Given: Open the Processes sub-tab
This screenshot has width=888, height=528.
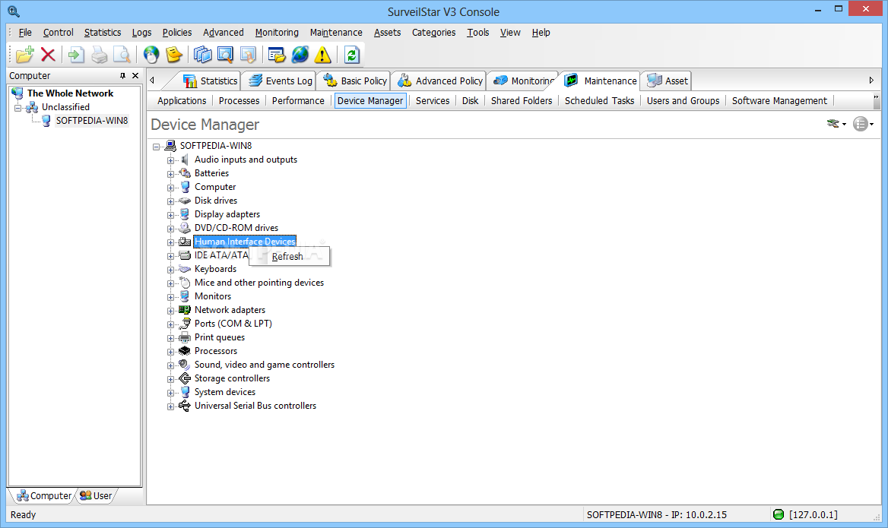Looking at the screenshot, I should 239,101.
